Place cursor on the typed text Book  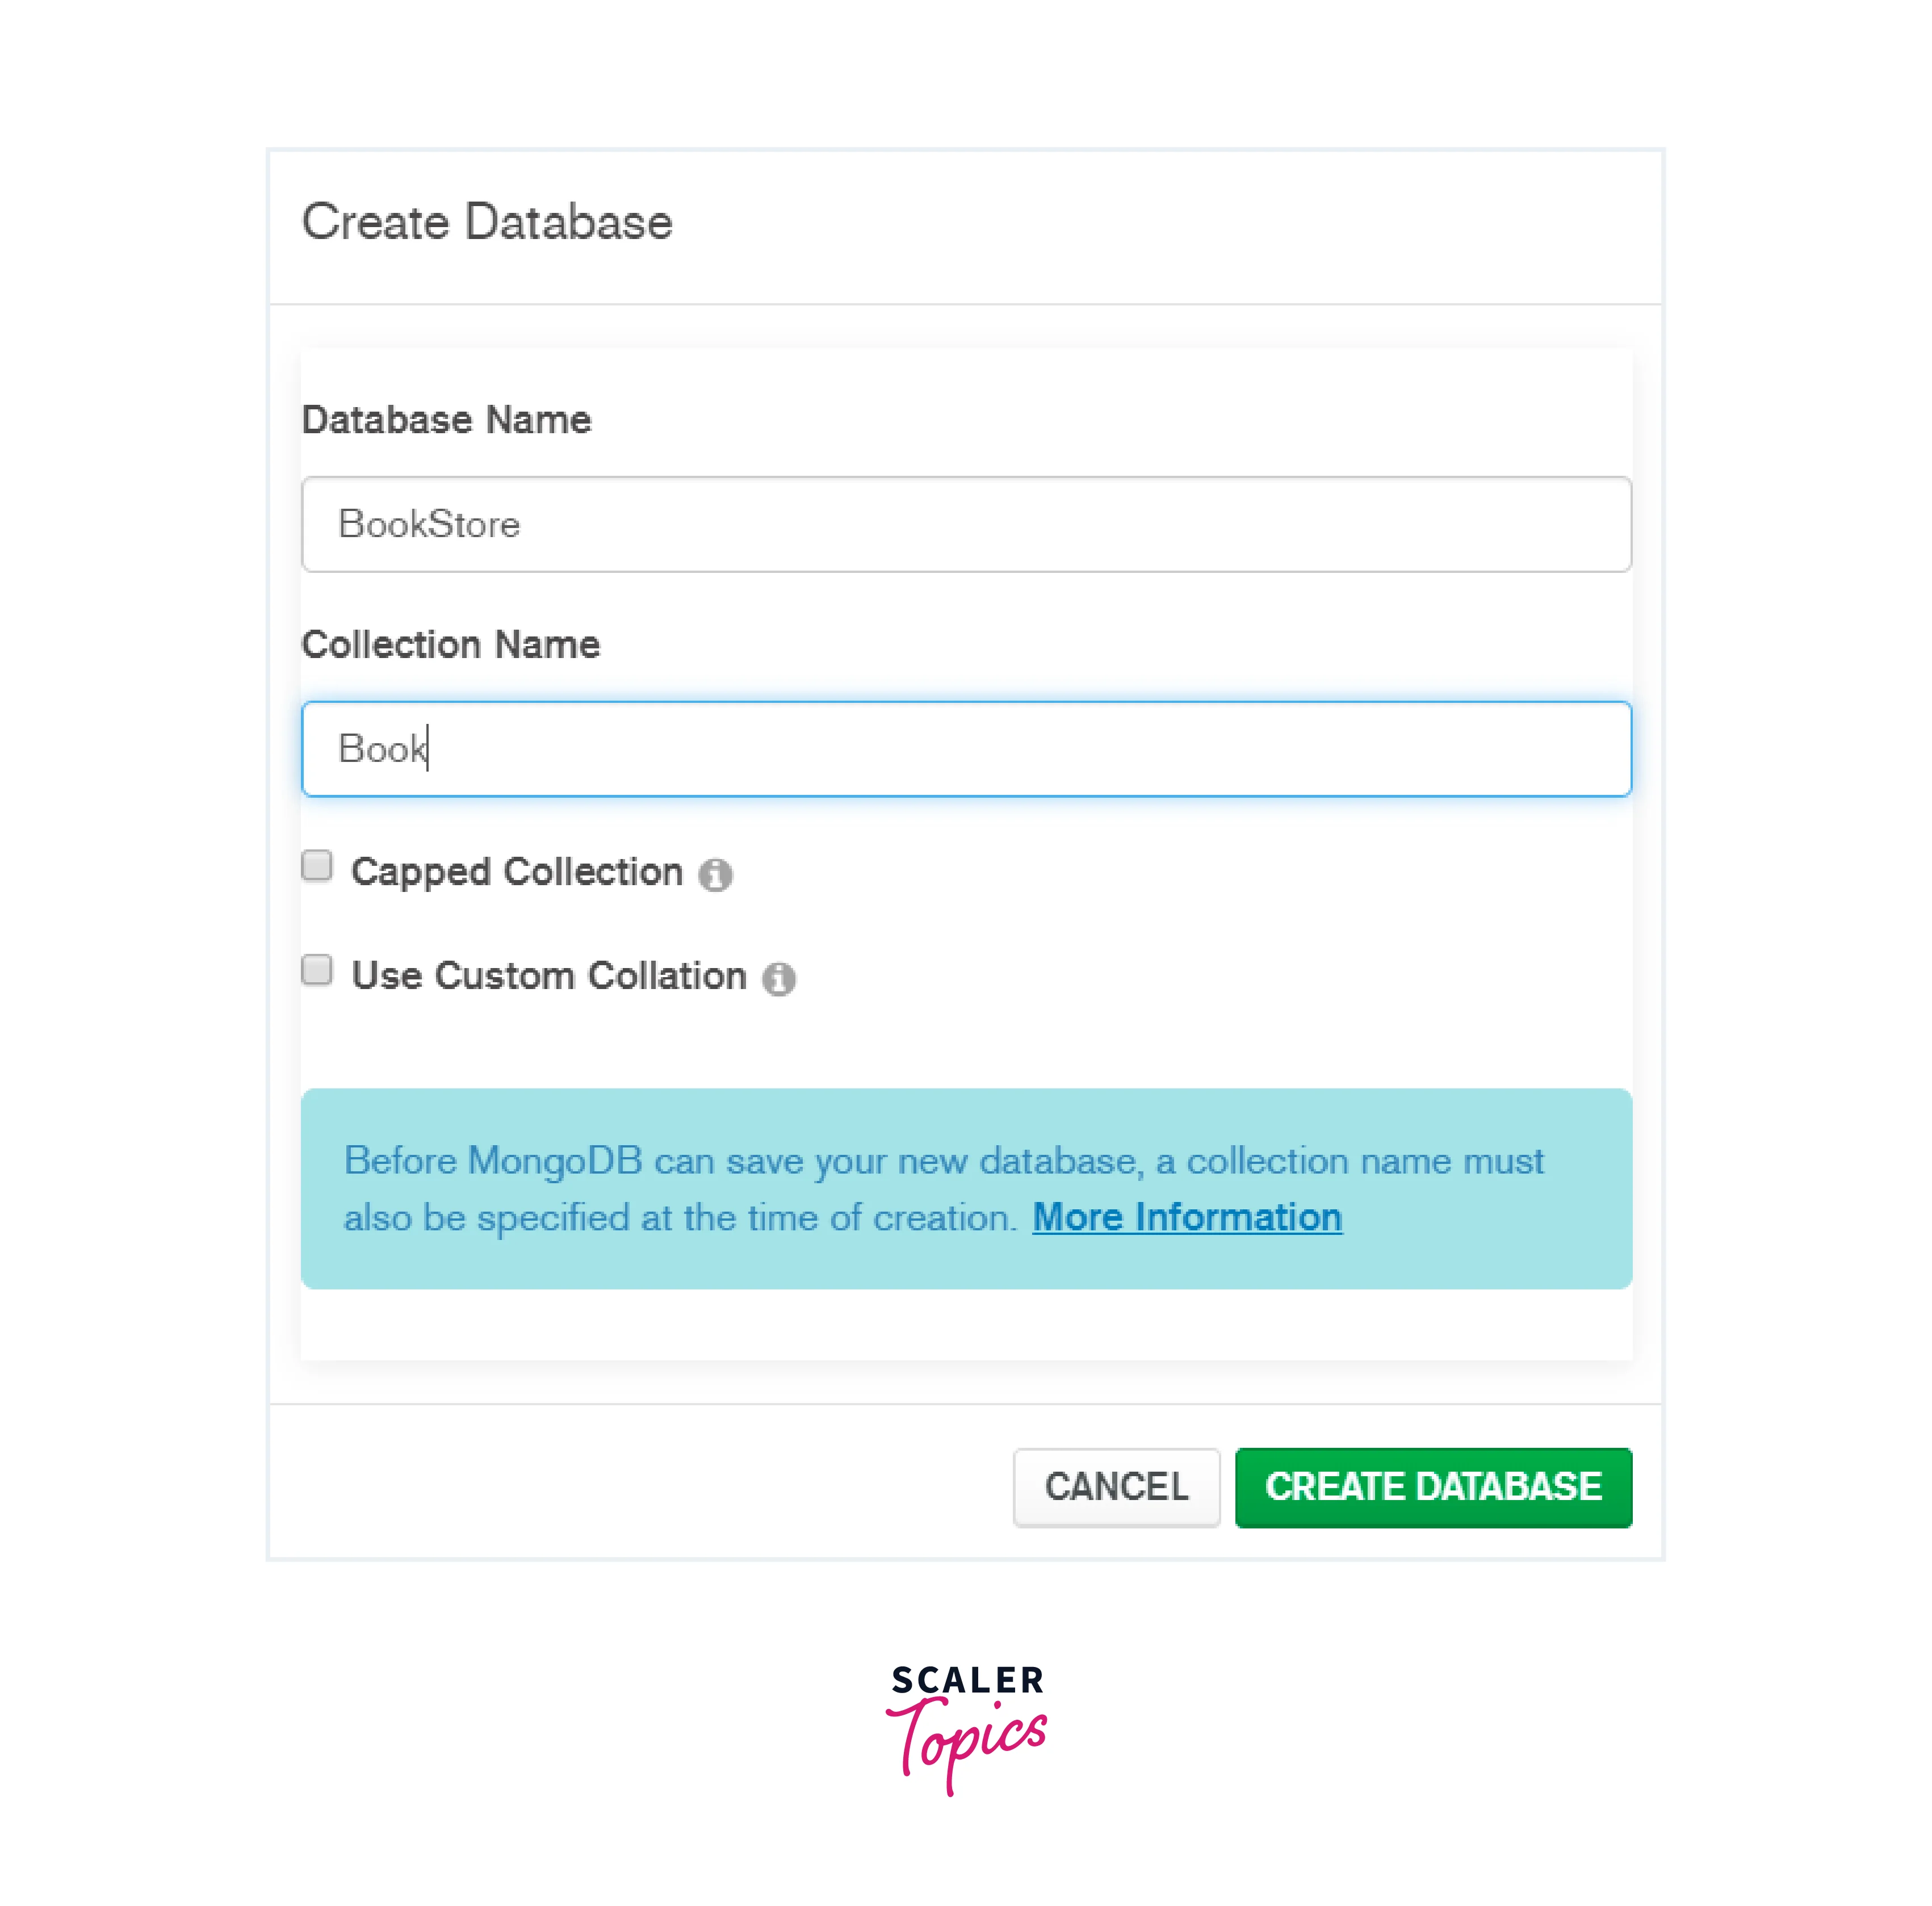click(x=381, y=749)
